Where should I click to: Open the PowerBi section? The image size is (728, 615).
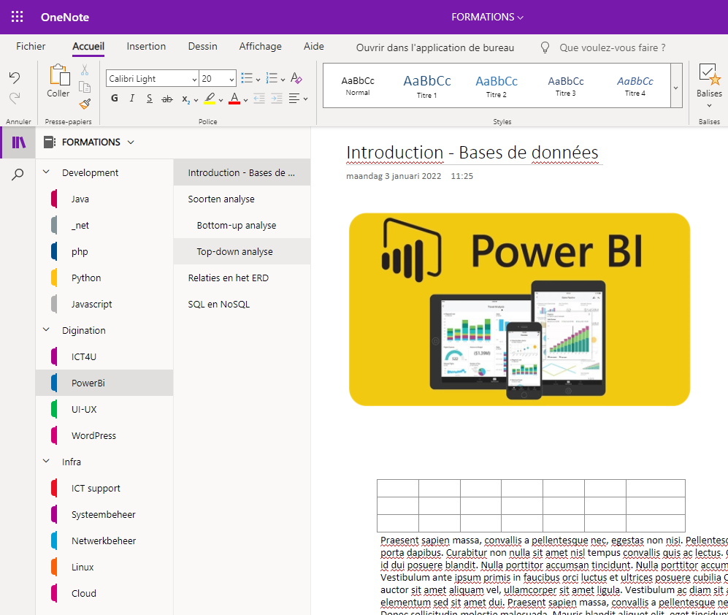coord(104,383)
